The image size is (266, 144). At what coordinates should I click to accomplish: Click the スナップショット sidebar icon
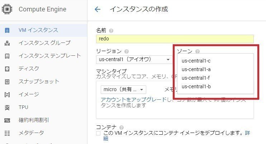(7, 81)
